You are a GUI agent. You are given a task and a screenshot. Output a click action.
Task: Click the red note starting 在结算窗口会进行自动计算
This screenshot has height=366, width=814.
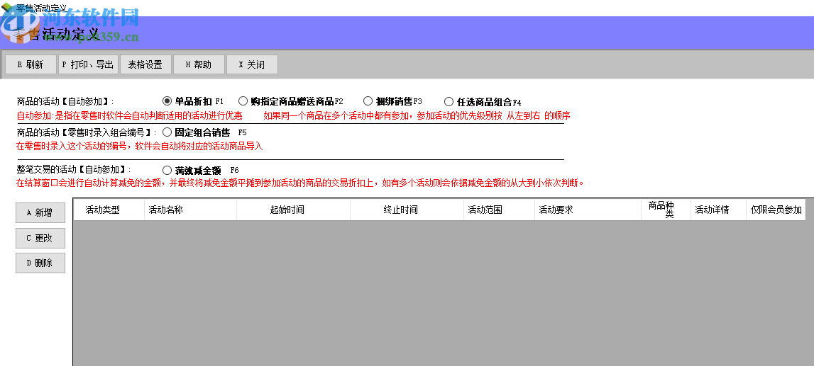coord(301,183)
